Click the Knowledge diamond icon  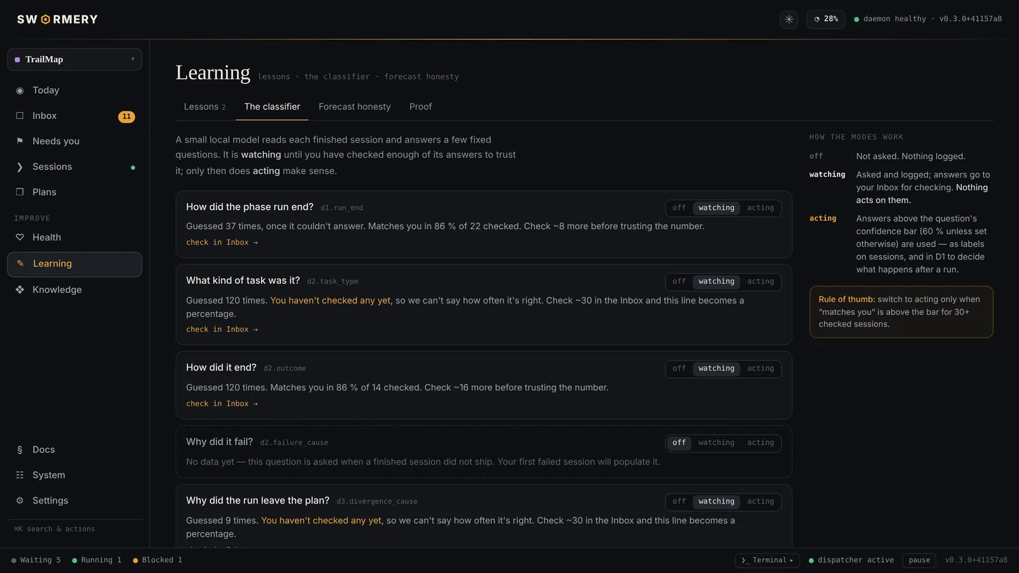20,290
